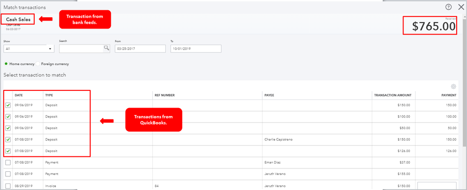
Task: Click the payment input for invoice 84
Action: coord(437,186)
